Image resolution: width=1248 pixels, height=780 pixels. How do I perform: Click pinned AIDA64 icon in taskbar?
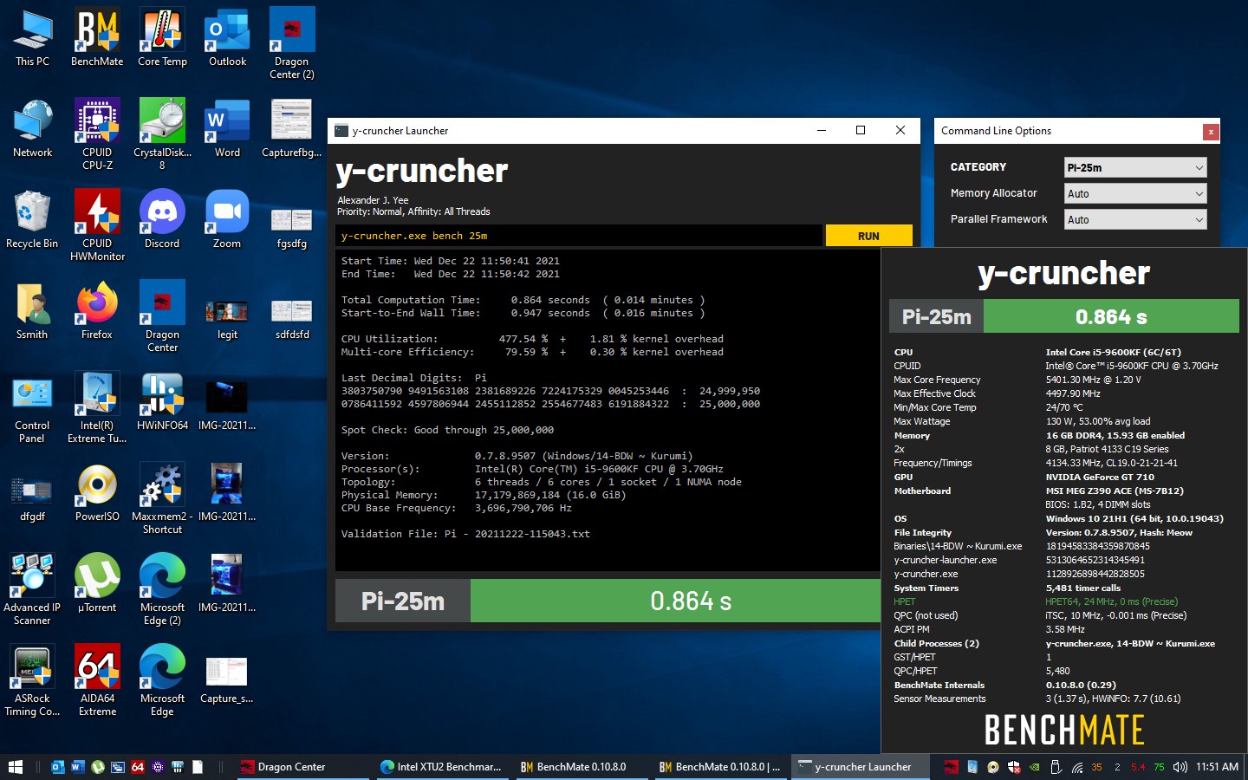click(x=137, y=767)
